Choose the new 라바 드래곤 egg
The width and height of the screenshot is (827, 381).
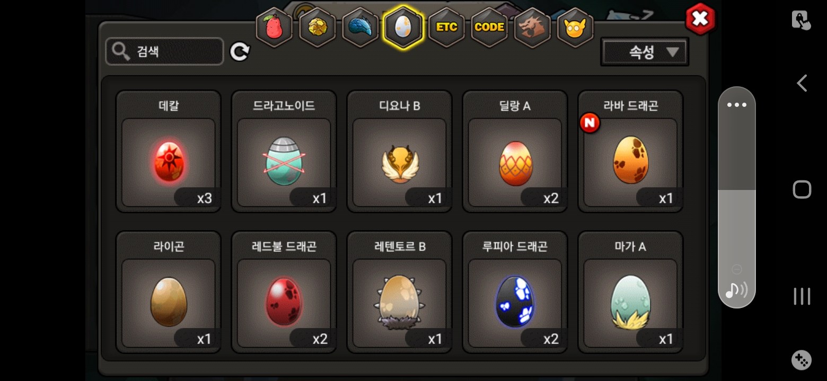coord(630,151)
